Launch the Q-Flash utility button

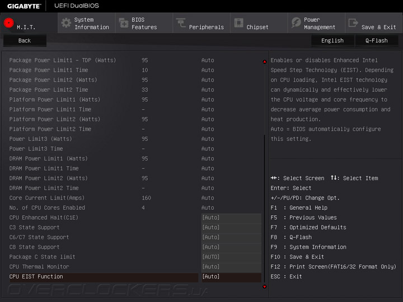click(x=376, y=40)
